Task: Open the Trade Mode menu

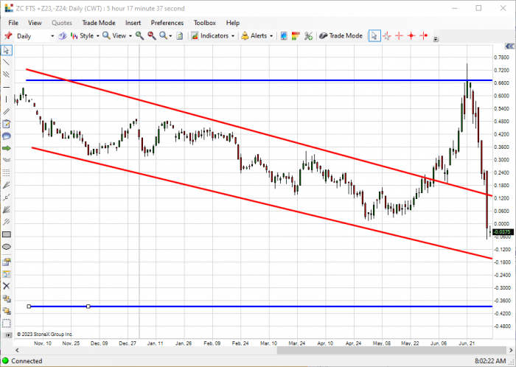Action: (99, 23)
